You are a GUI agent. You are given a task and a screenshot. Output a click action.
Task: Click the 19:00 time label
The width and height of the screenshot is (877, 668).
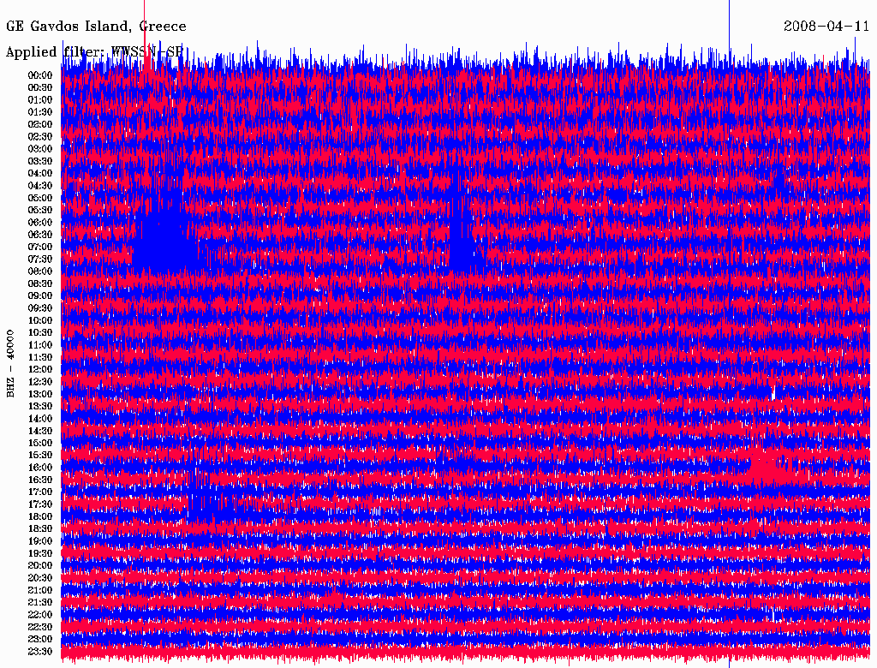point(40,541)
